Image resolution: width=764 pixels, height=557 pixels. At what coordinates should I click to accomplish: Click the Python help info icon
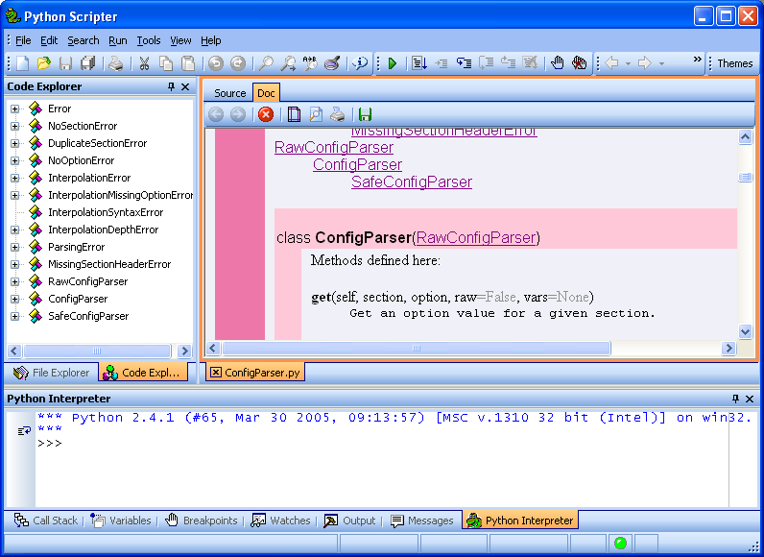[361, 63]
